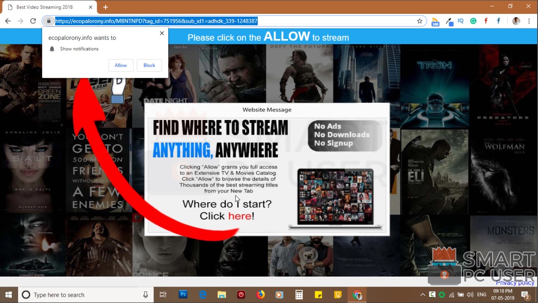Open the IQ browser extension
The height and width of the screenshot is (303, 538).
(461, 21)
